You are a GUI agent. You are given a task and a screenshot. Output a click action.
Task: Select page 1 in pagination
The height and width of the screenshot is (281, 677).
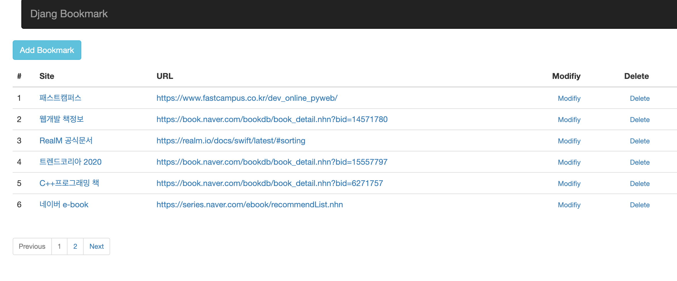59,246
